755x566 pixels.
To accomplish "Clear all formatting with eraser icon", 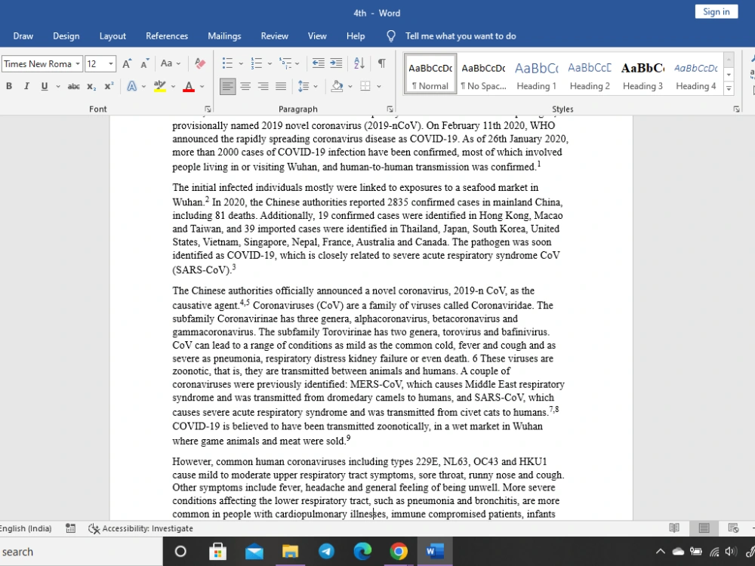I will (200, 63).
